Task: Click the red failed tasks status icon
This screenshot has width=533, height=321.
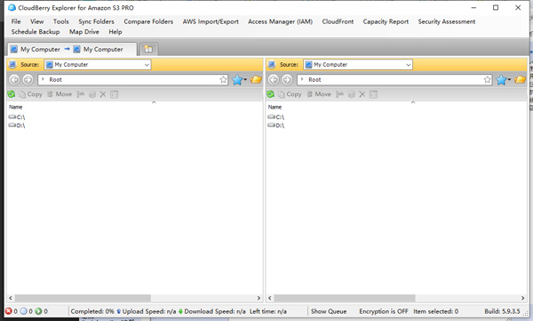Action: tap(9, 311)
